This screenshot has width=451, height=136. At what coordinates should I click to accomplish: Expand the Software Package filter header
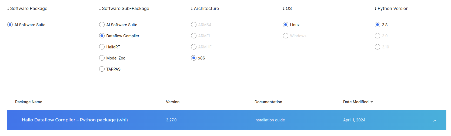click(27, 9)
